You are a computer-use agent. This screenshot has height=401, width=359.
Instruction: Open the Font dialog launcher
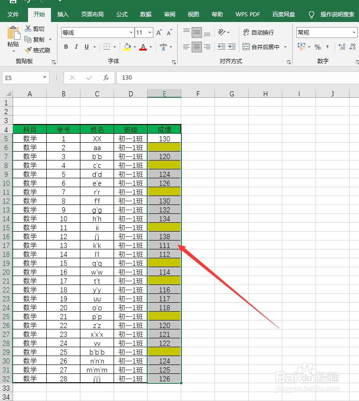pyautogui.click(x=174, y=62)
